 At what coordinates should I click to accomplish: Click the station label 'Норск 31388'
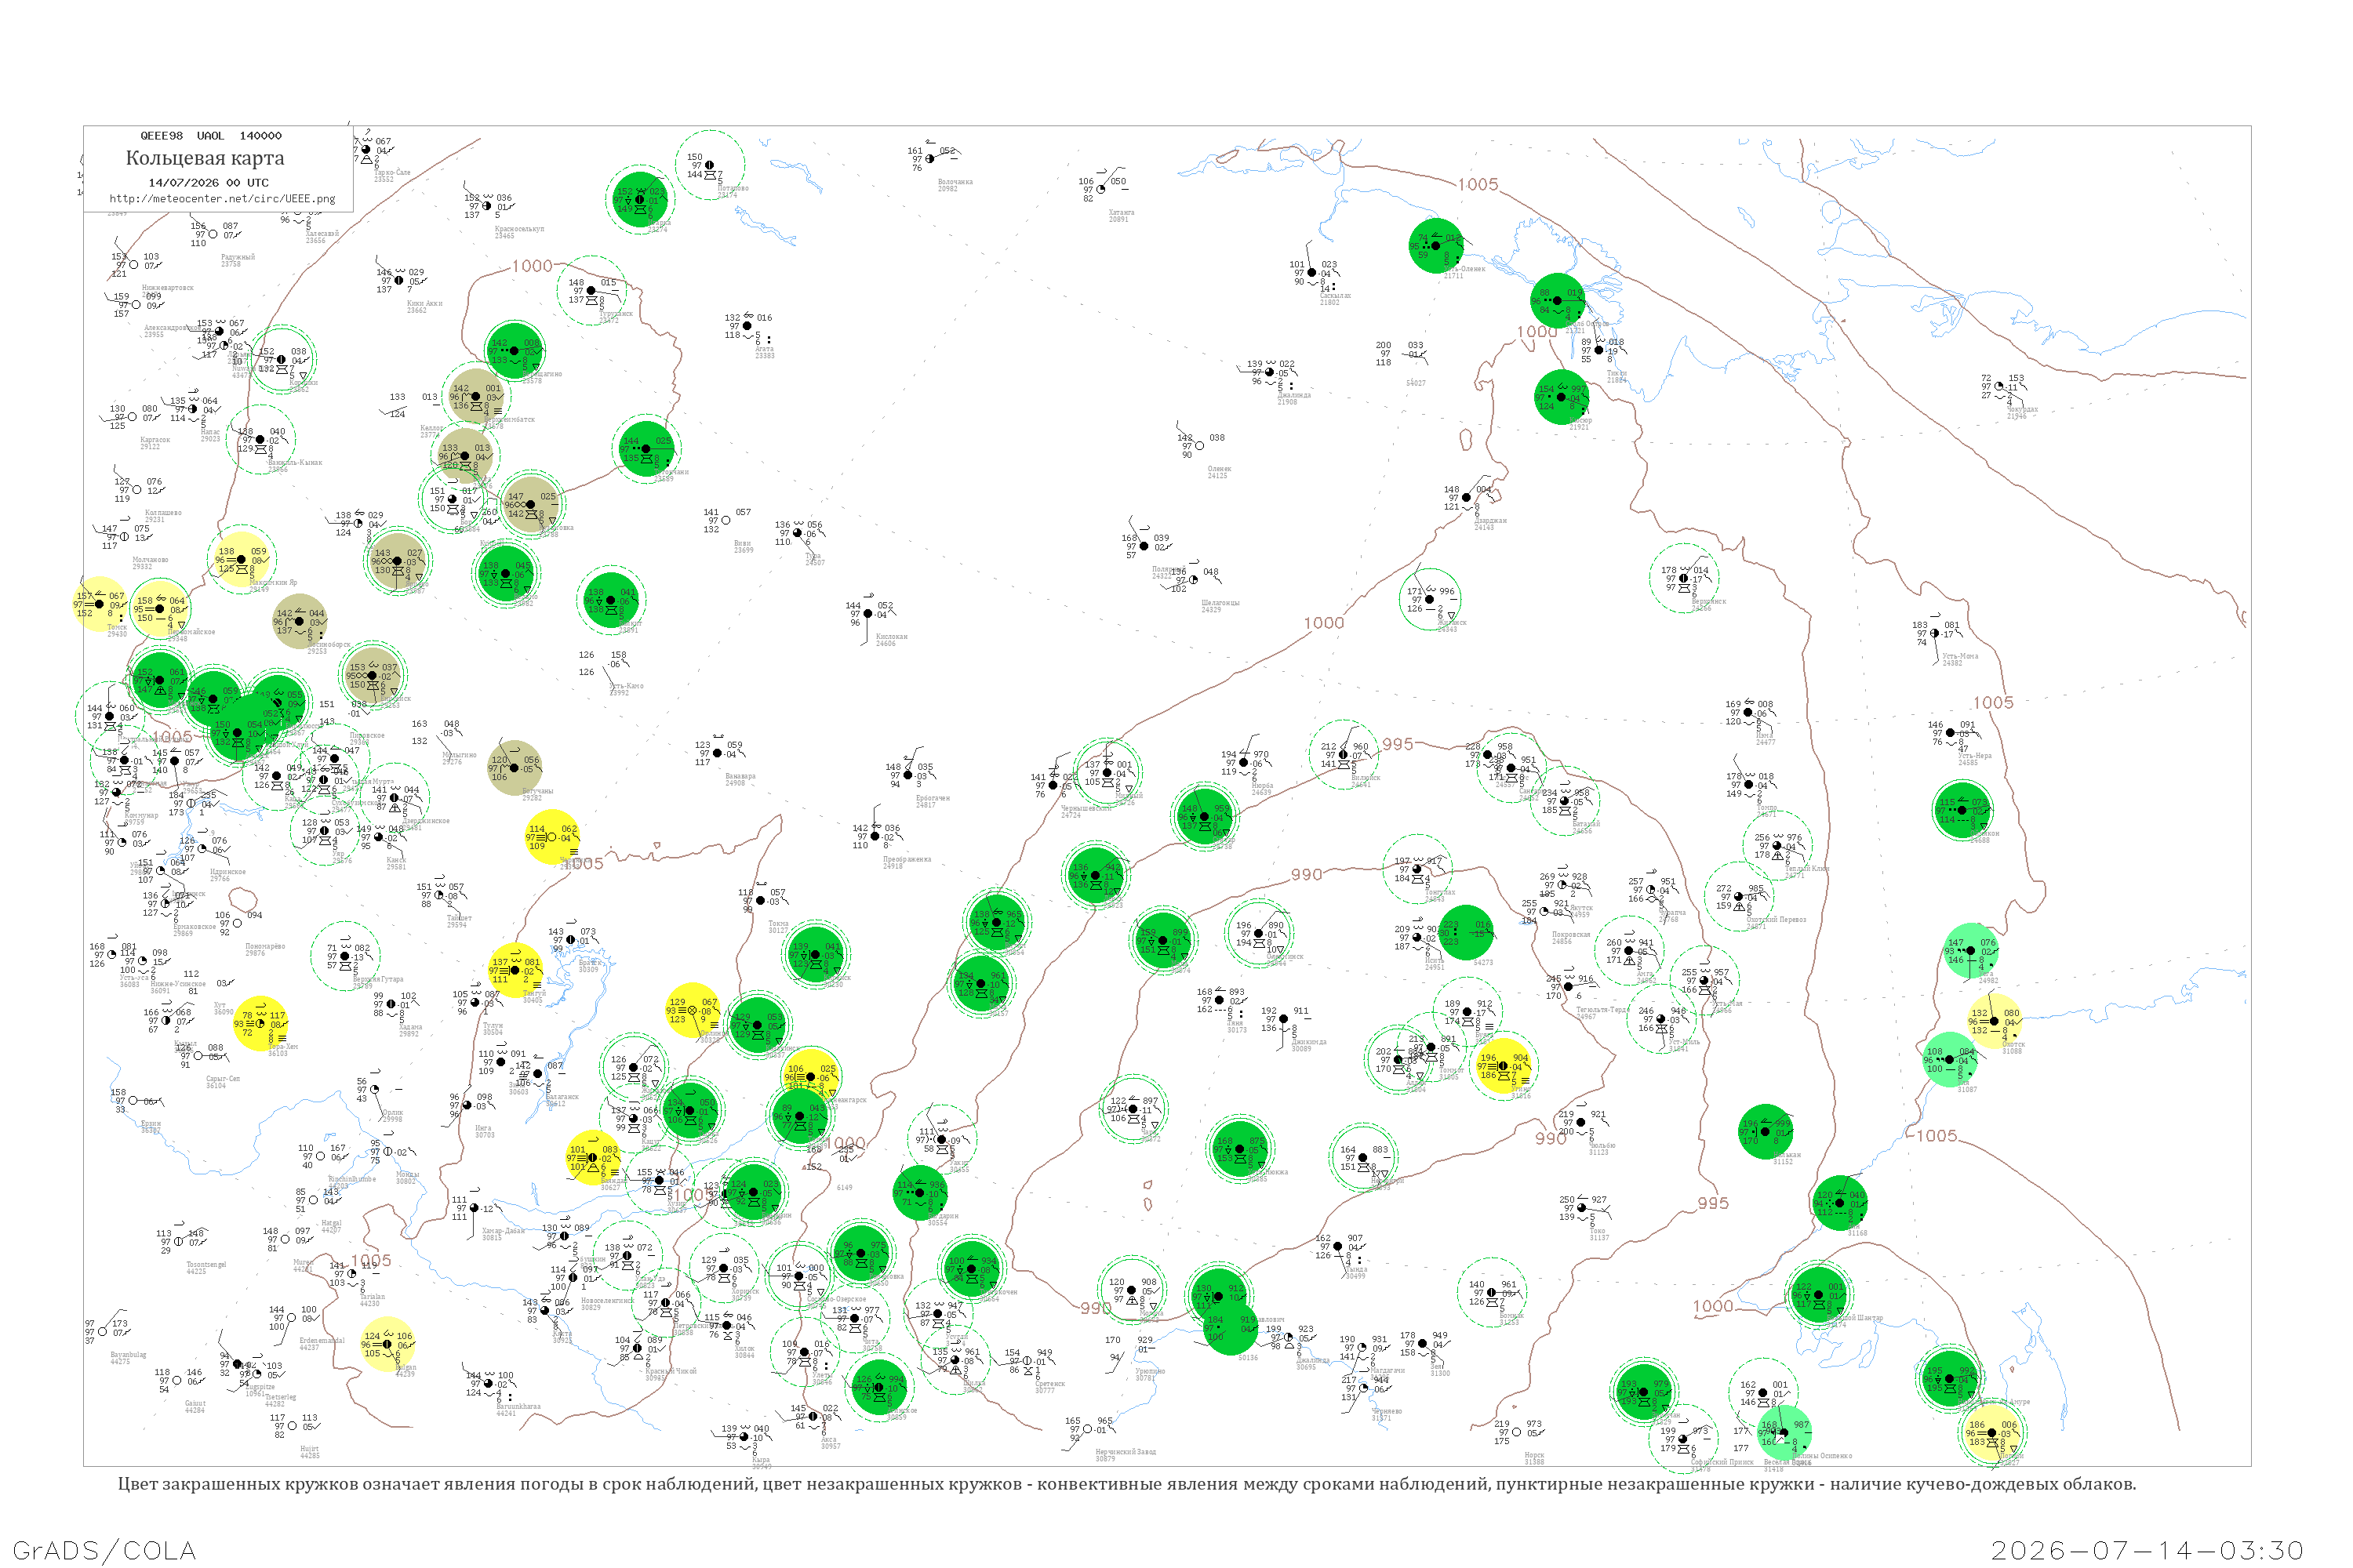tap(1535, 1459)
